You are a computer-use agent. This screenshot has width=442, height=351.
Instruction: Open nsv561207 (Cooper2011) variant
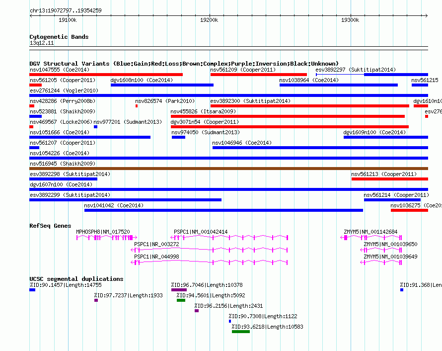[x=63, y=143]
